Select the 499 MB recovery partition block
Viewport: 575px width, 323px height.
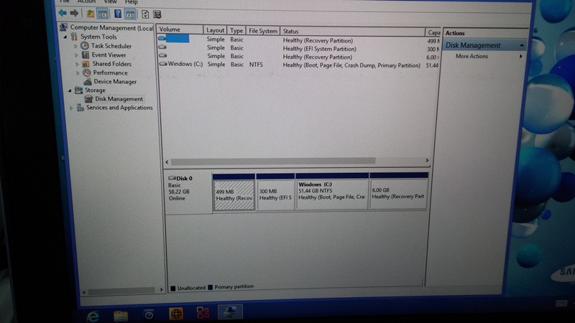[x=234, y=192]
